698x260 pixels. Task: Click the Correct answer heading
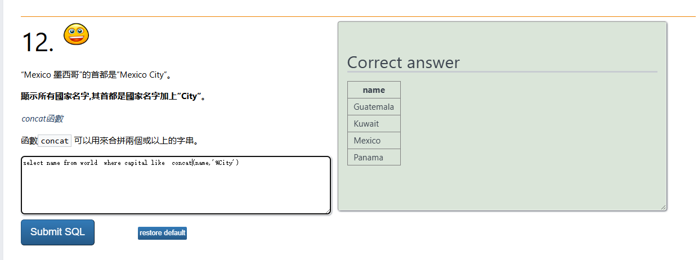403,62
